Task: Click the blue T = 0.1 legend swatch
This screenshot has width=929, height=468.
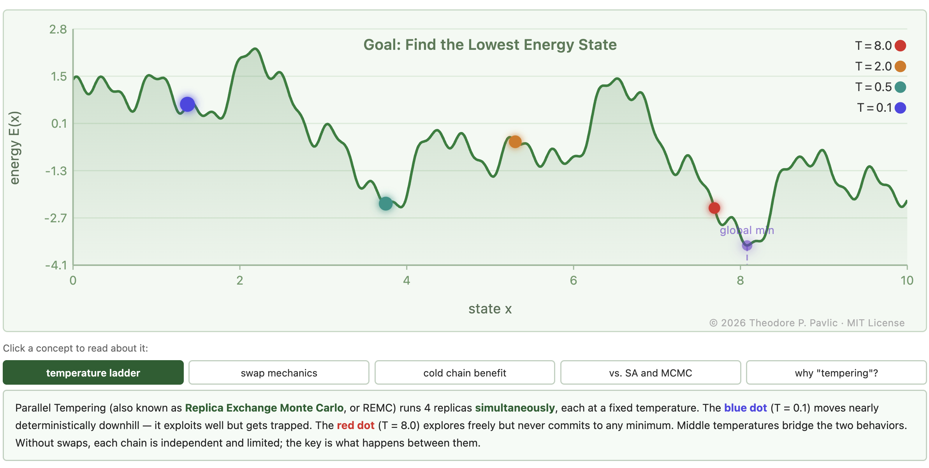Action: 900,108
